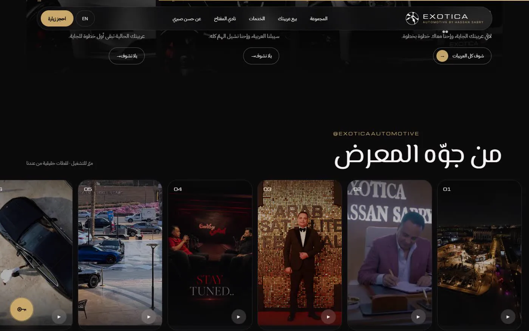Viewport: 529px width, 331px height.
Task: Click the عربيتك الحالية تبقى أول خطوة text
Action: [107, 36]
